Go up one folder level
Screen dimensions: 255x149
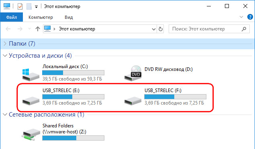point(38,29)
